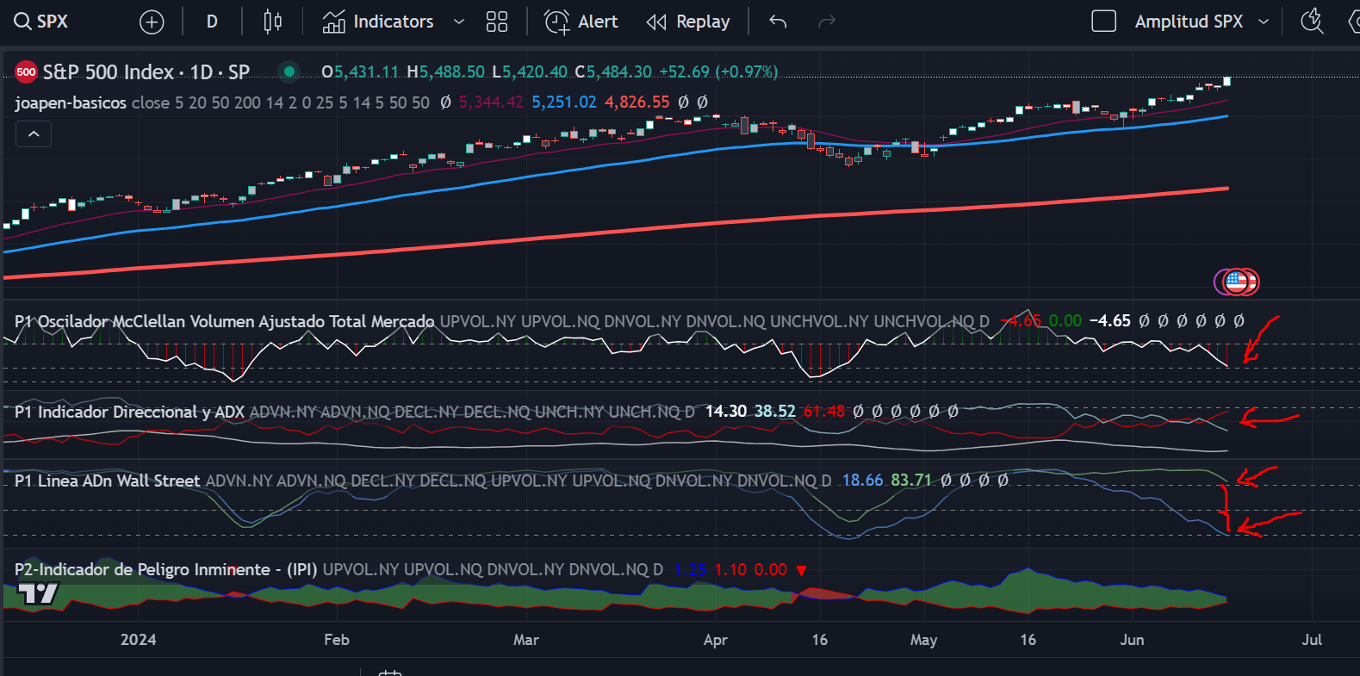Click the 2024 label on time axis
The image size is (1360, 676).
(139, 640)
